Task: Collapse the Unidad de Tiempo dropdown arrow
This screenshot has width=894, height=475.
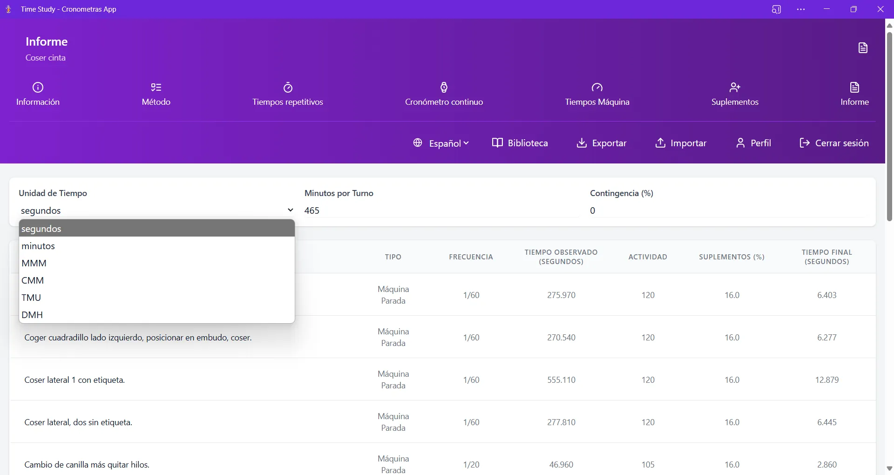Action: (x=290, y=210)
